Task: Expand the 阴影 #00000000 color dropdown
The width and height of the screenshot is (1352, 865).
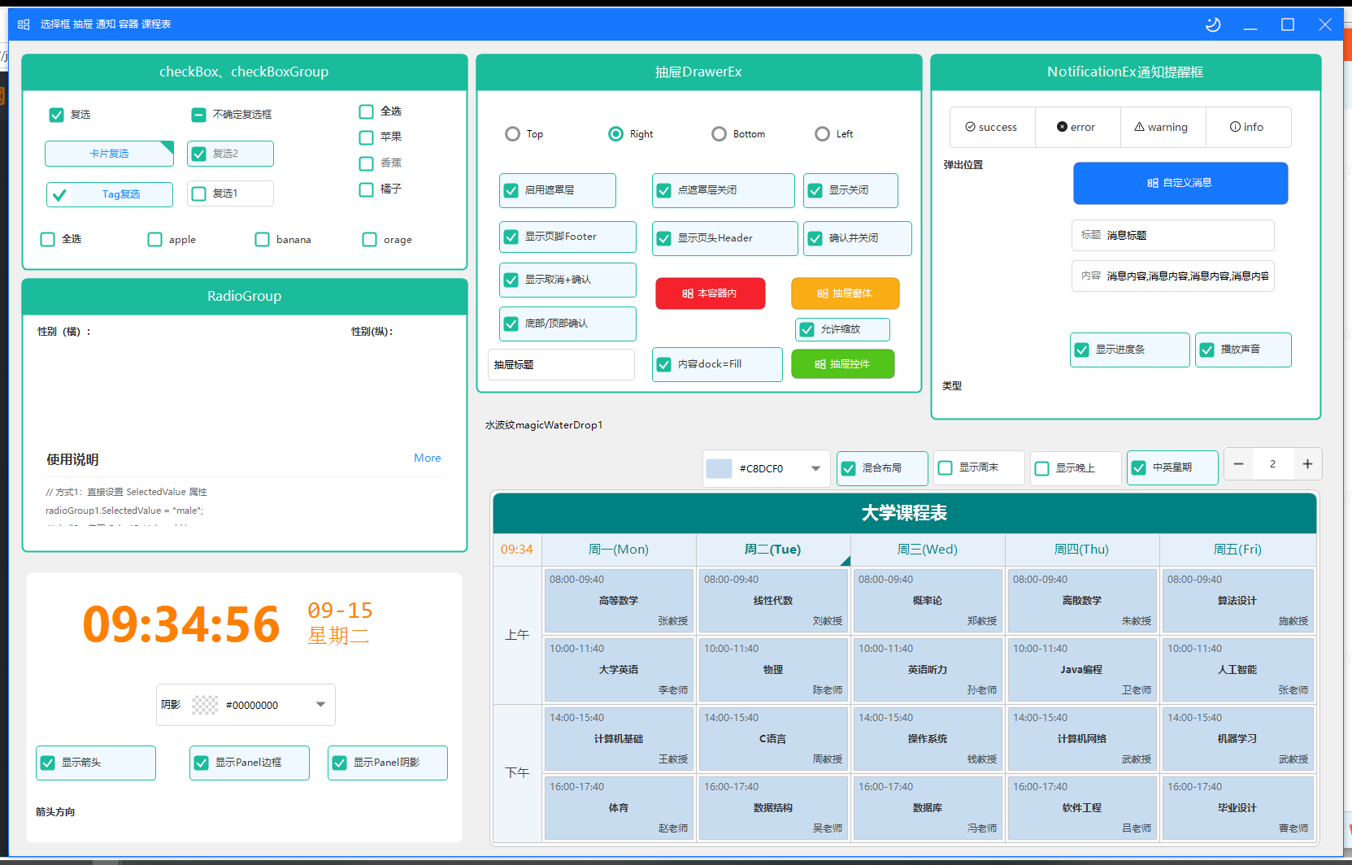Action: point(320,705)
